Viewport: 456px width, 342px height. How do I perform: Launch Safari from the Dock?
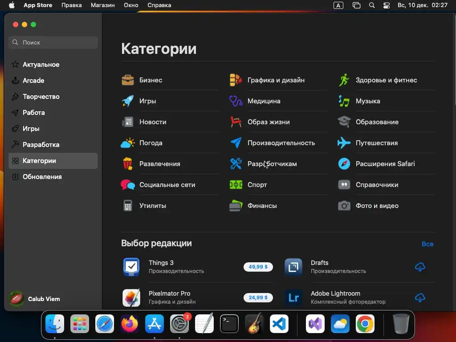pos(104,324)
